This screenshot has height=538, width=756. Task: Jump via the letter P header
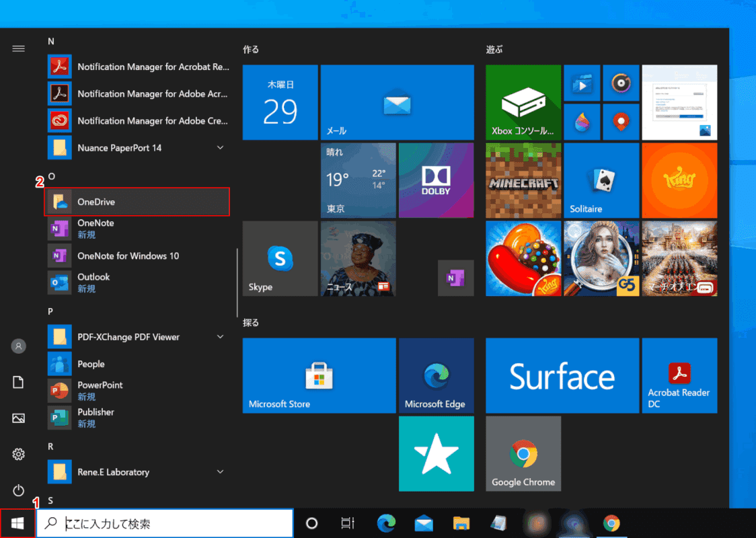(x=50, y=311)
